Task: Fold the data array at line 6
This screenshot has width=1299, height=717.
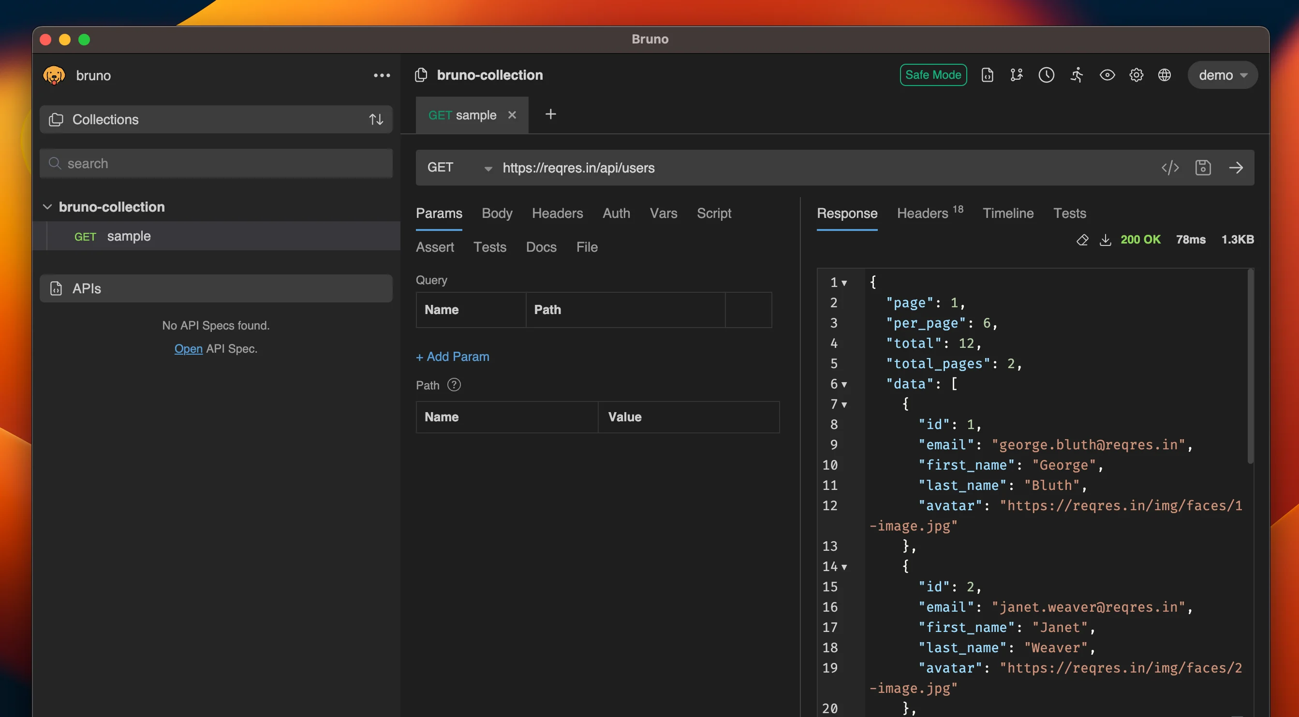Action: click(x=844, y=385)
